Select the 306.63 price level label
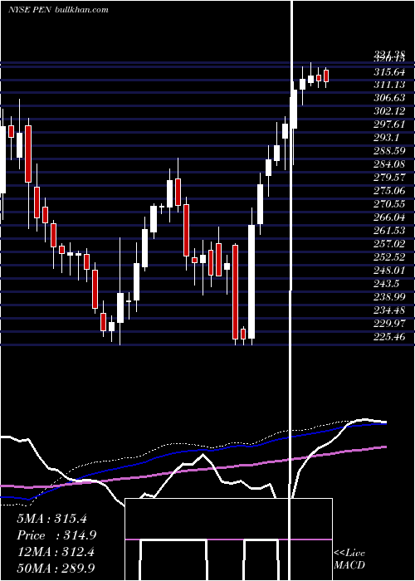Image resolution: width=415 pixels, height=581 pixels. 389,98
